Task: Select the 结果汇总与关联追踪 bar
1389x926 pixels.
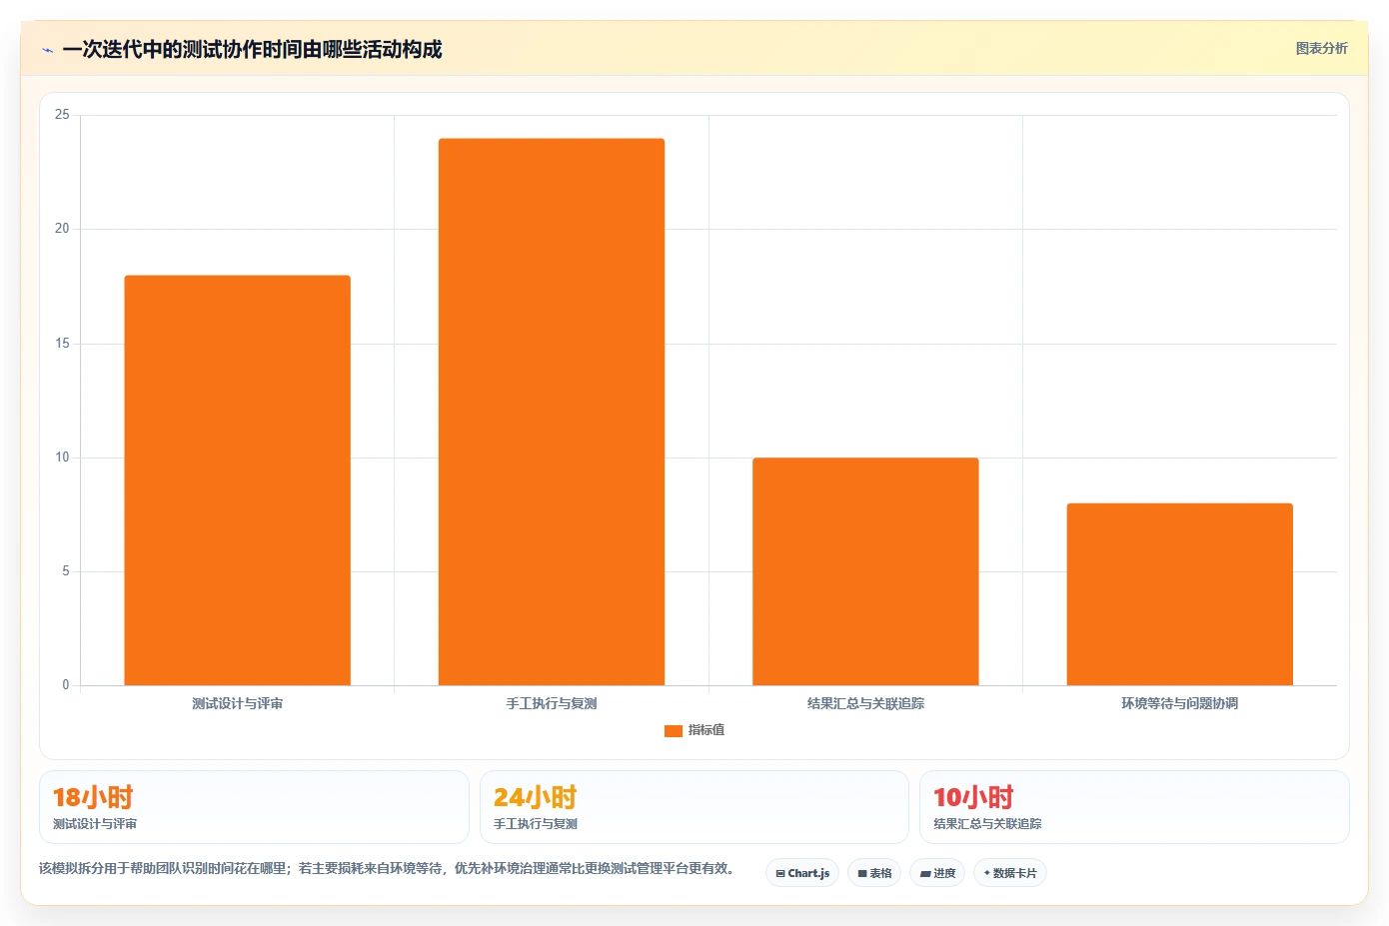Action: [x=865, y=571]
